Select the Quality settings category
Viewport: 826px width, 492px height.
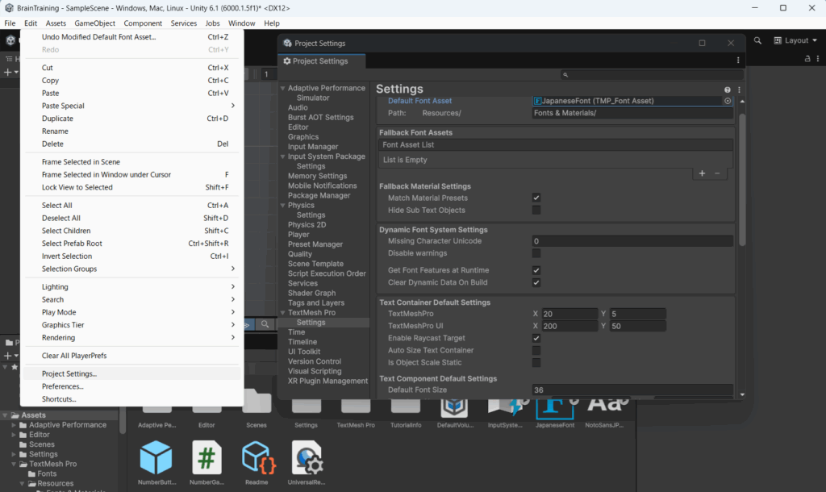point(300,254)
